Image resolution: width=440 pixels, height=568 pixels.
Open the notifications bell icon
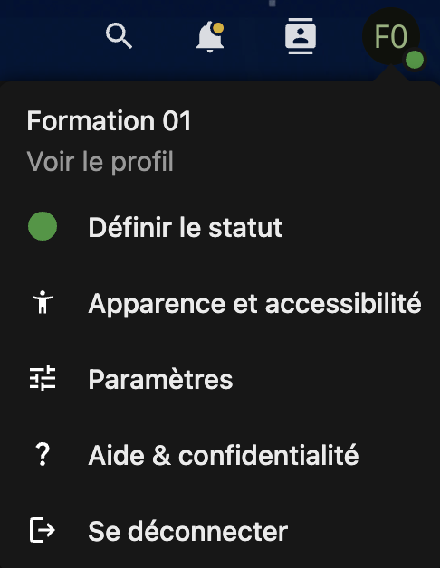[x=210, y=37]
